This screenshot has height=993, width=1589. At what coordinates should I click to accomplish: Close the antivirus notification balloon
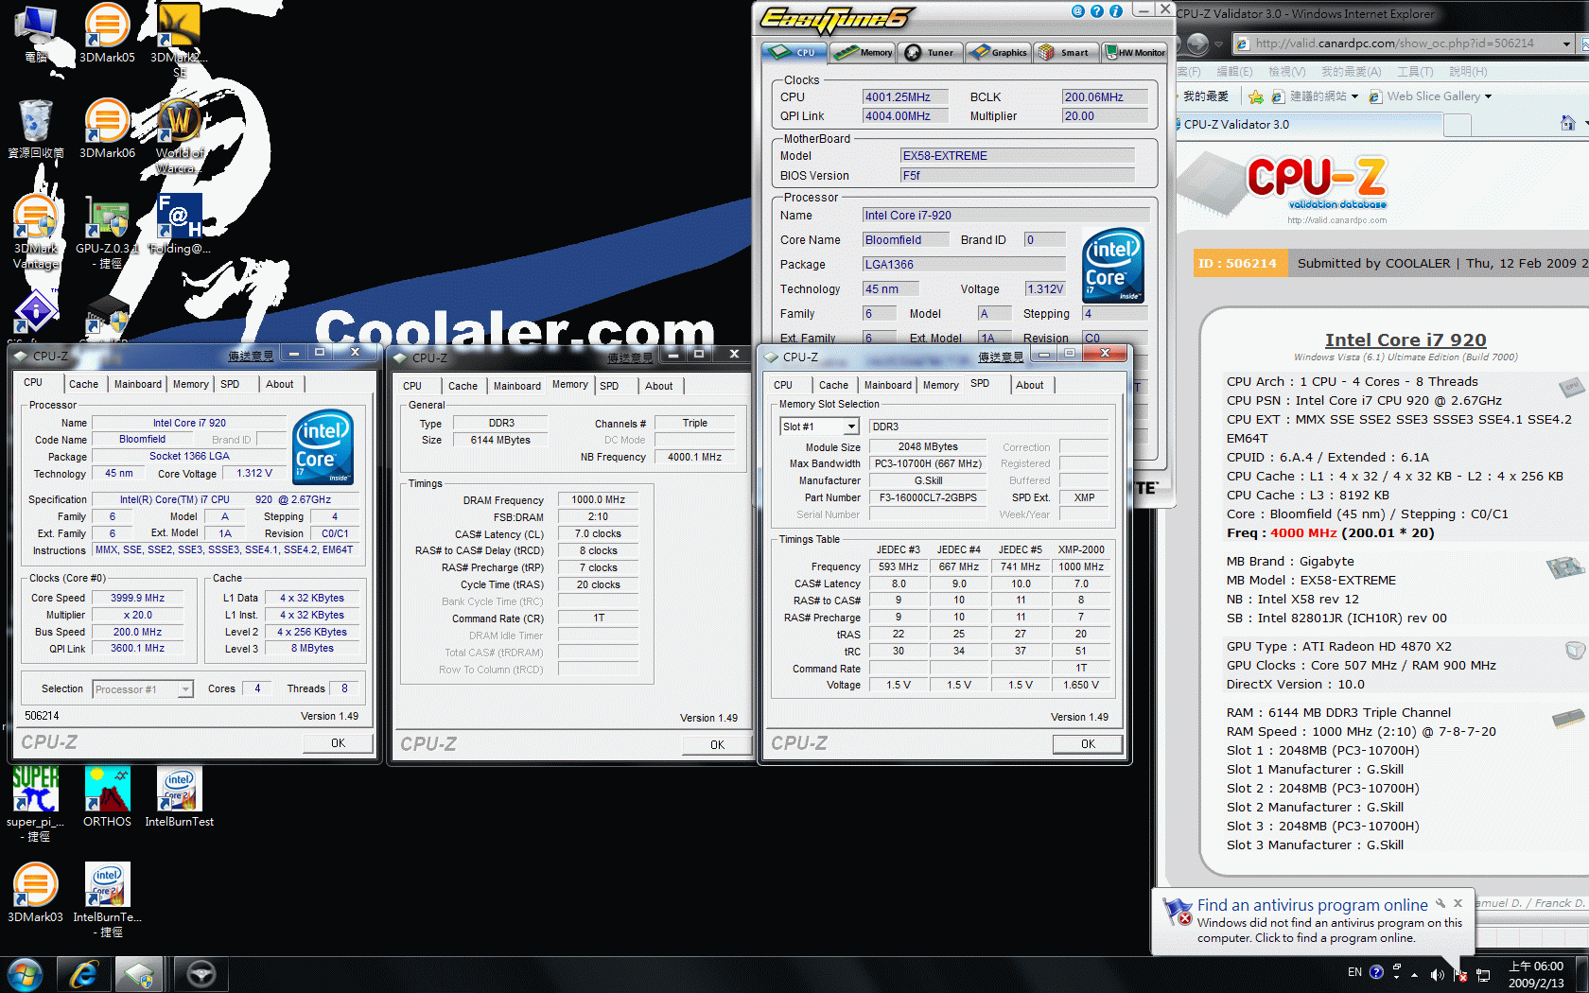(x=1458, y=903)
